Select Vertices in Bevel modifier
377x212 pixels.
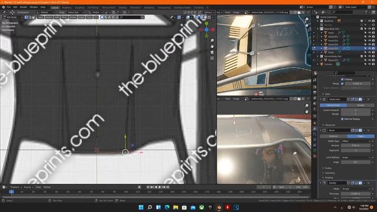coord(333,136)
